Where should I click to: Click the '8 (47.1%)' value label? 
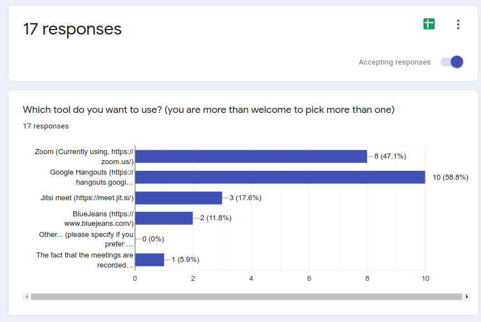pos(390,156)
